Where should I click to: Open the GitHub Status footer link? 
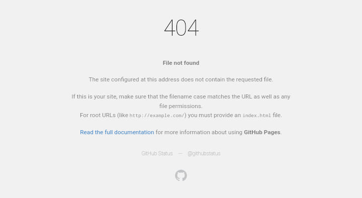(157, 153)
